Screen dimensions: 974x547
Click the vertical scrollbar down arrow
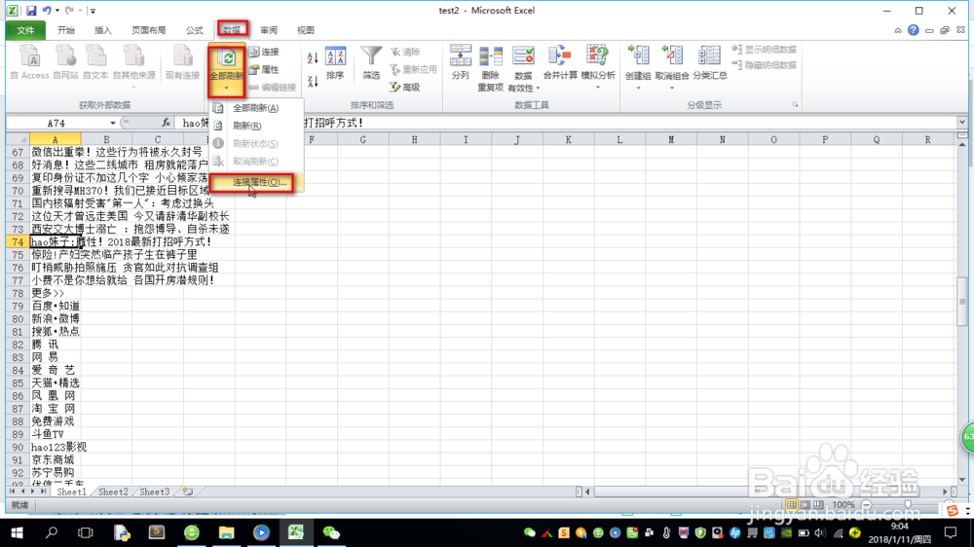[962, 479]
